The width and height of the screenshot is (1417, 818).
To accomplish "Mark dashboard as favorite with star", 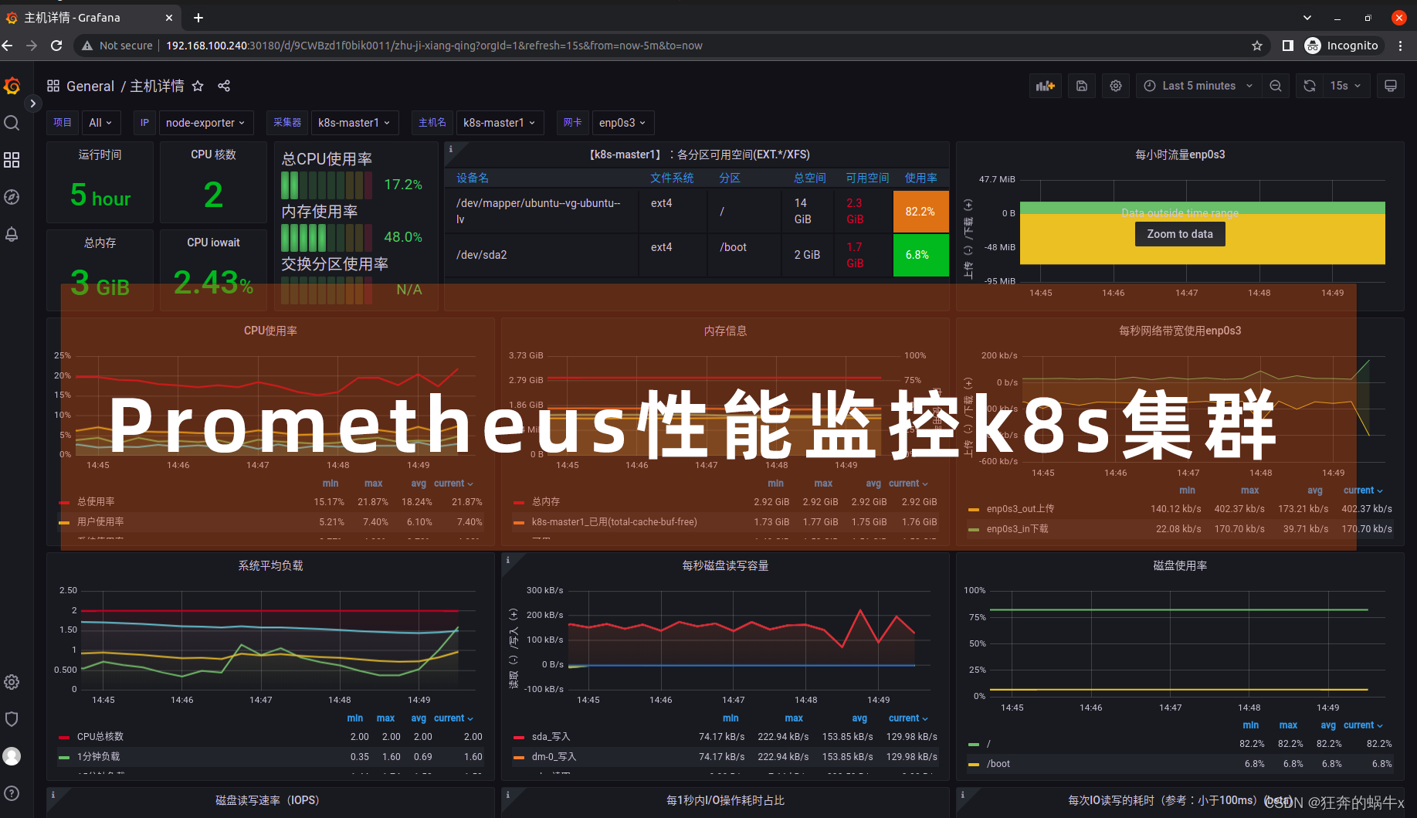I will tap(198, 86).
